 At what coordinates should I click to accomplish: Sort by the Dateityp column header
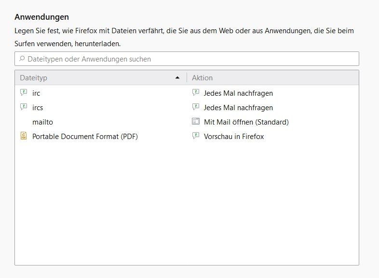tap(101, 77)
